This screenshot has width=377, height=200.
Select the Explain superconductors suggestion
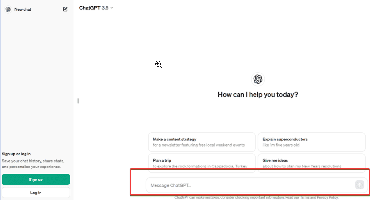click(311, 142)
